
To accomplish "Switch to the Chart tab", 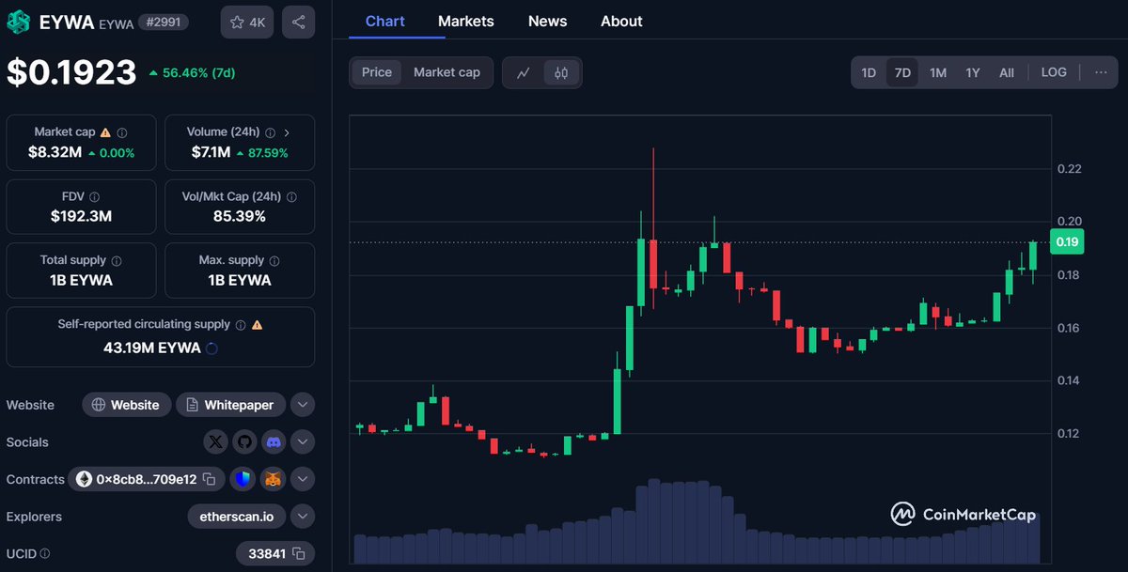I will coord(385,21).
